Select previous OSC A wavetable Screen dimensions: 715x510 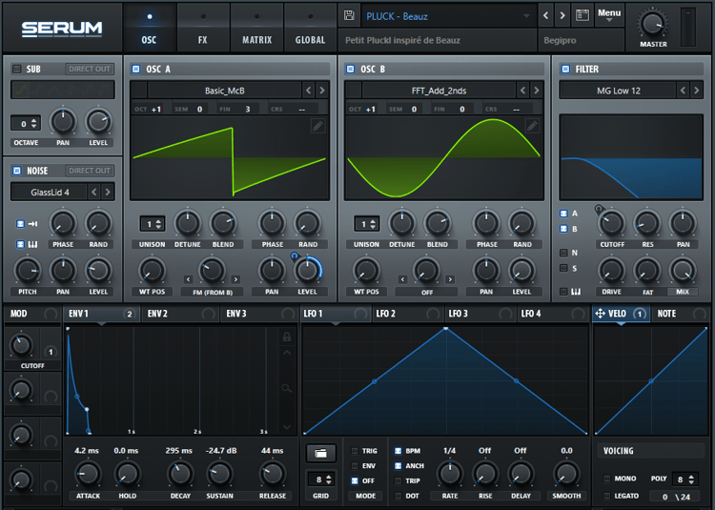[309, 91]
